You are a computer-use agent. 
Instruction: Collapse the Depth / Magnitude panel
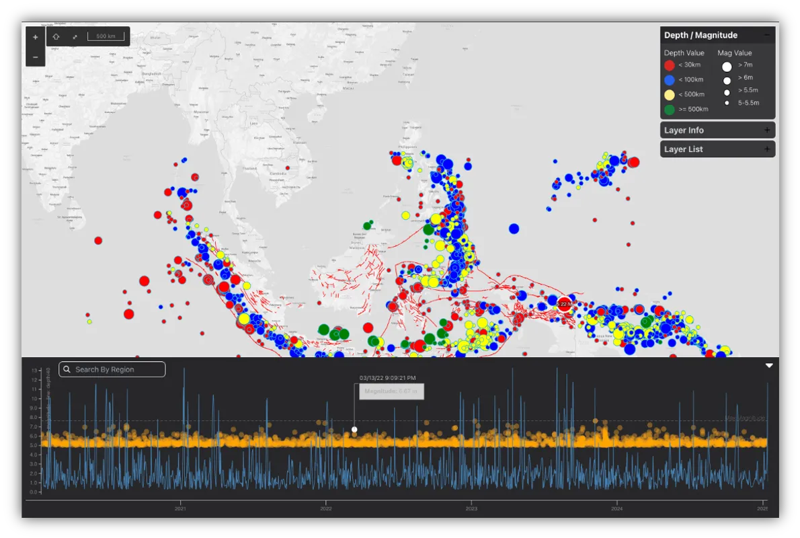point(767,34)
